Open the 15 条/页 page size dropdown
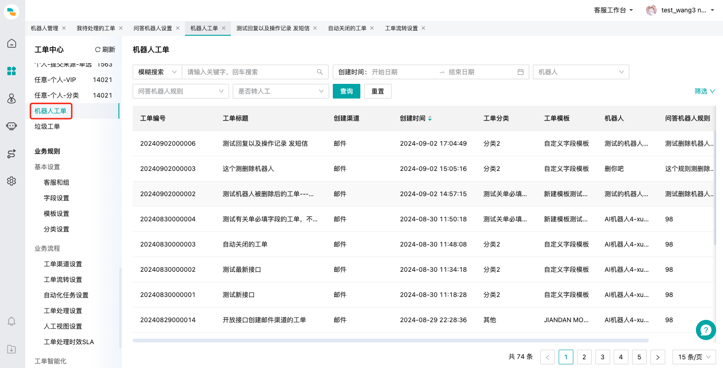The height and width of the screenshot is (368, 723). 694,357
